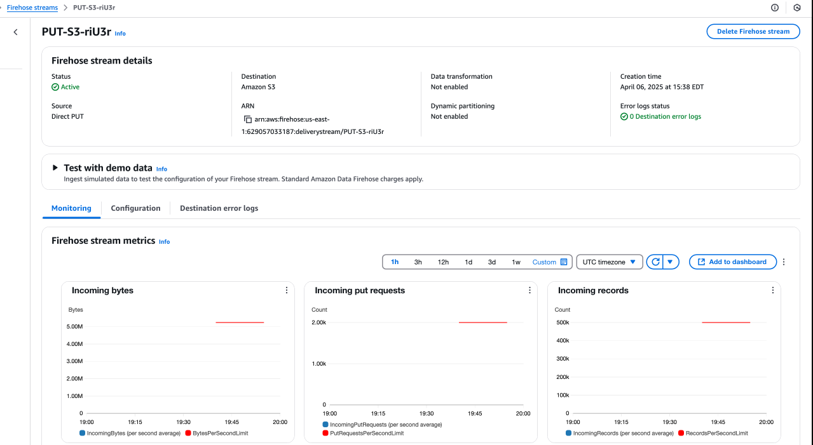Toggle the PutRequestsPerSecondLimit legend marker
Image resolution: width=813 pixels, height=445 pixels.
click(x=325, y=433)
